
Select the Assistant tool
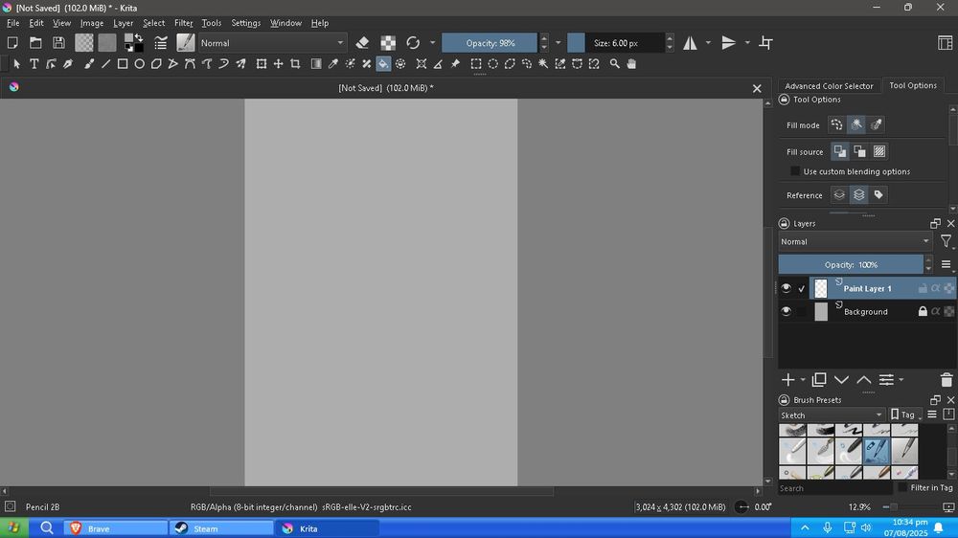click(422, 63)
